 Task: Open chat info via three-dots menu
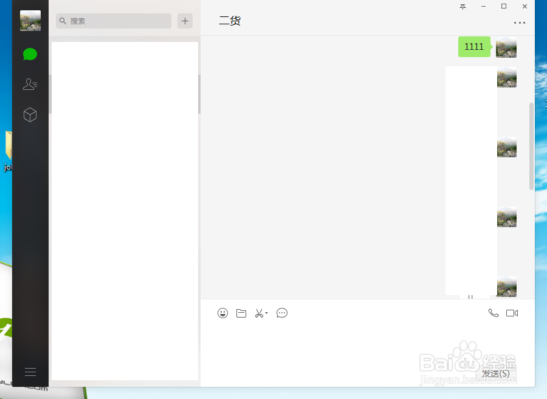click(520, 22)
